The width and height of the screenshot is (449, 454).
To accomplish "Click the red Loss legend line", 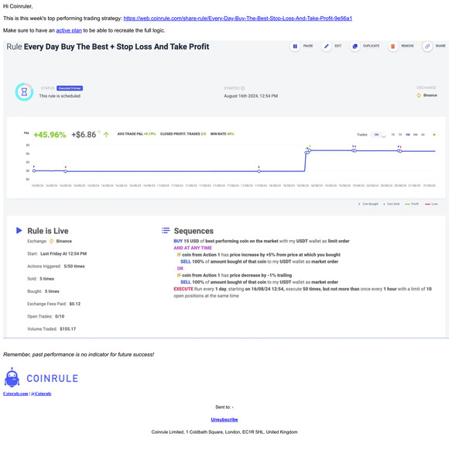I will point(427,204).
